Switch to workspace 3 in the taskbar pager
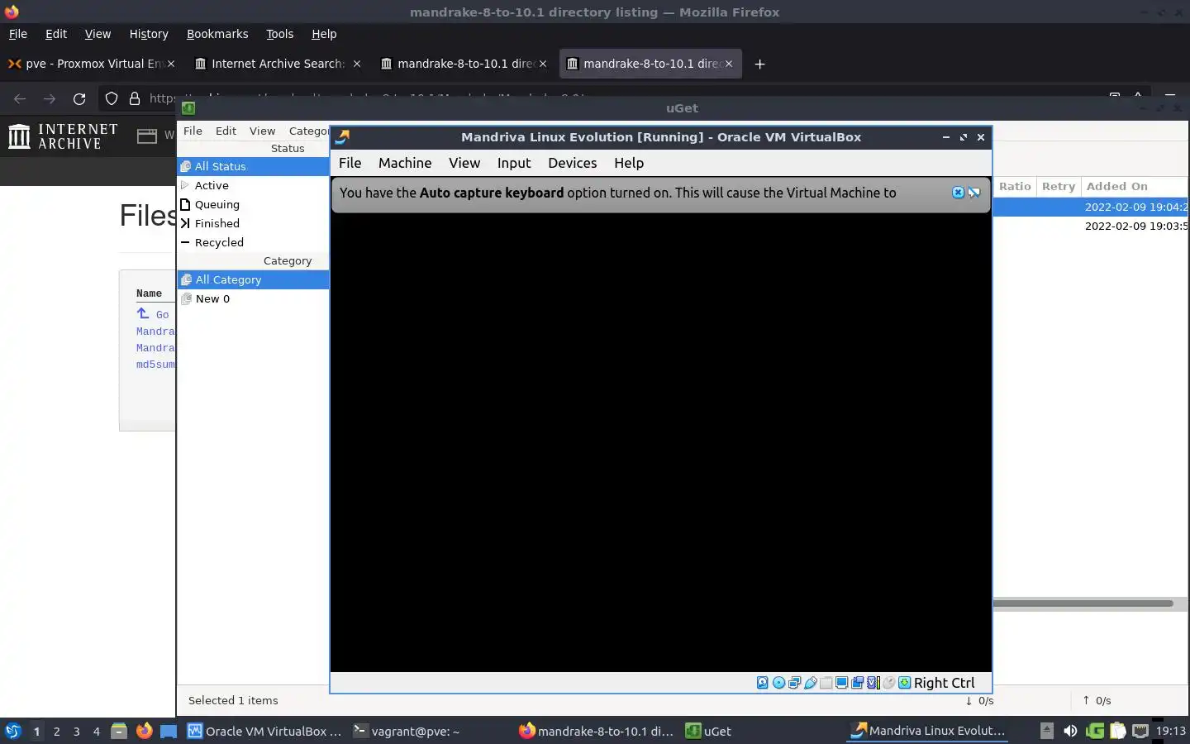Viewport: 1190px width, 744px height. [76, 731]
